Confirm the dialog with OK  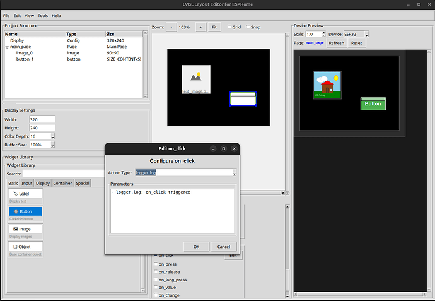[x=196, y=247]
